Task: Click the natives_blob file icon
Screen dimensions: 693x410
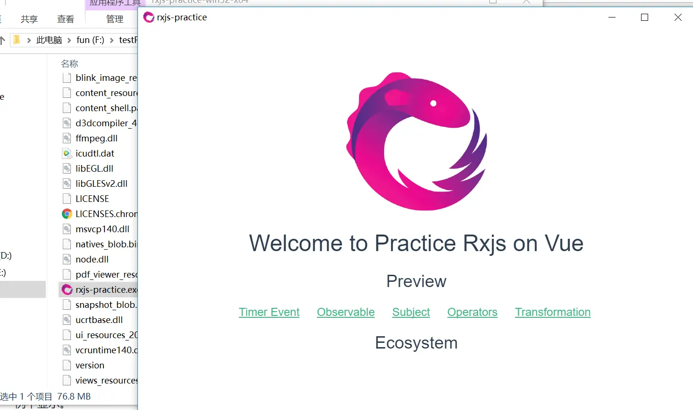Action: tap(67, 244)
